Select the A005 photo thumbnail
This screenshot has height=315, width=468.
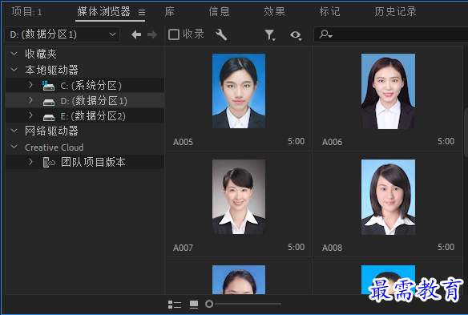click(x=239, y=91)
